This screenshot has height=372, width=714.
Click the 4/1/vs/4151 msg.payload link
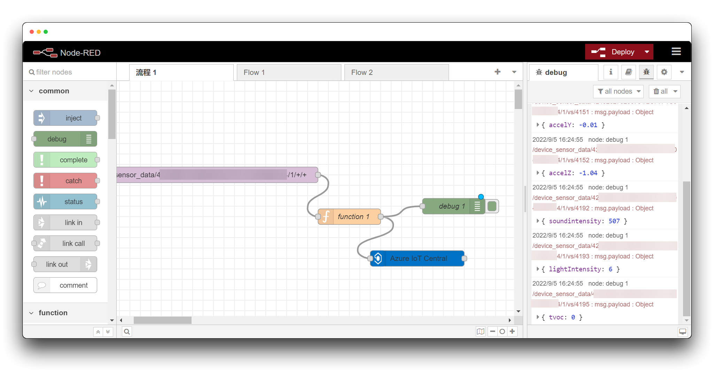[x=606, y=112]
